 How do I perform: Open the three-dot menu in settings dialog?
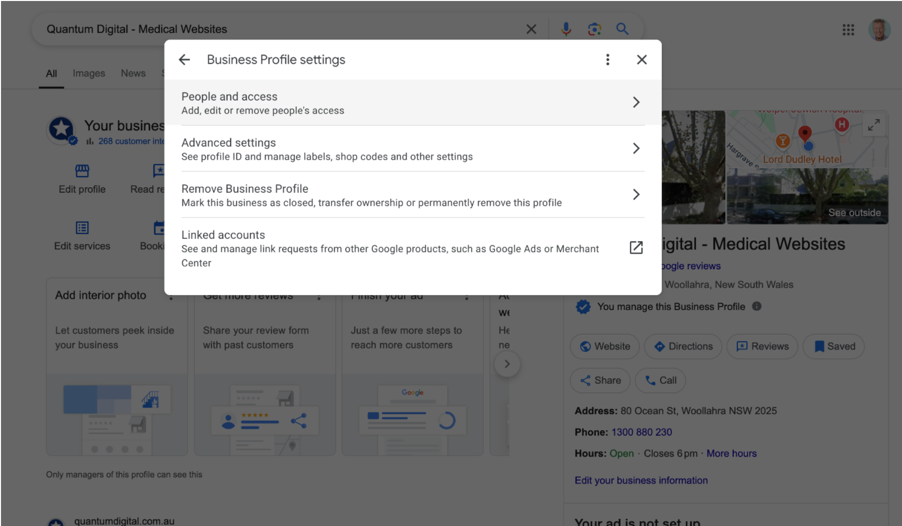tap(607, 59)
